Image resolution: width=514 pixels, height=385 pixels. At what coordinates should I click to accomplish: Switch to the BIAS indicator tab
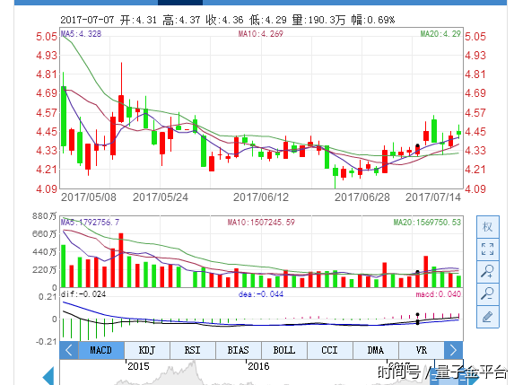pyautogui.click(x=239, y=350)
